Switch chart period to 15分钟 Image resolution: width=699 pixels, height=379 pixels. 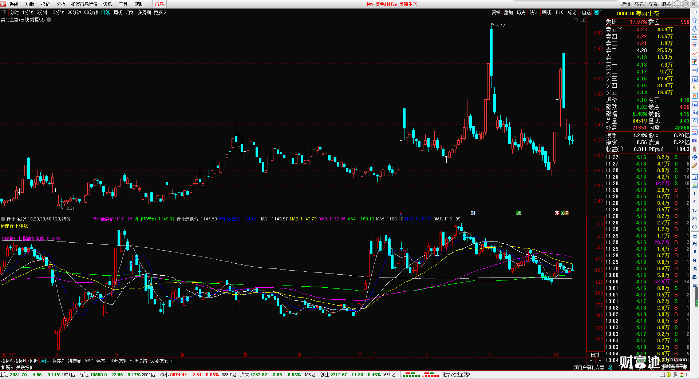tap(58, 12)
